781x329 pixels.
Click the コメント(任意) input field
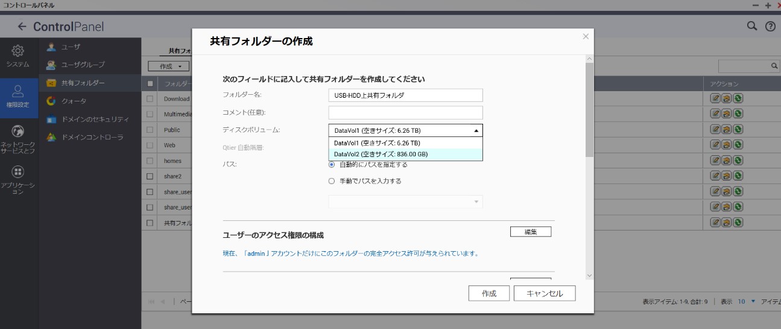pyautogui.click(x=405, y=113)
